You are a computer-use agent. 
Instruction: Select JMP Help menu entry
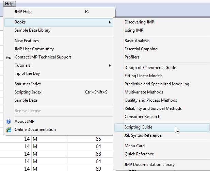pyautogui.click(x=23, y=12)
